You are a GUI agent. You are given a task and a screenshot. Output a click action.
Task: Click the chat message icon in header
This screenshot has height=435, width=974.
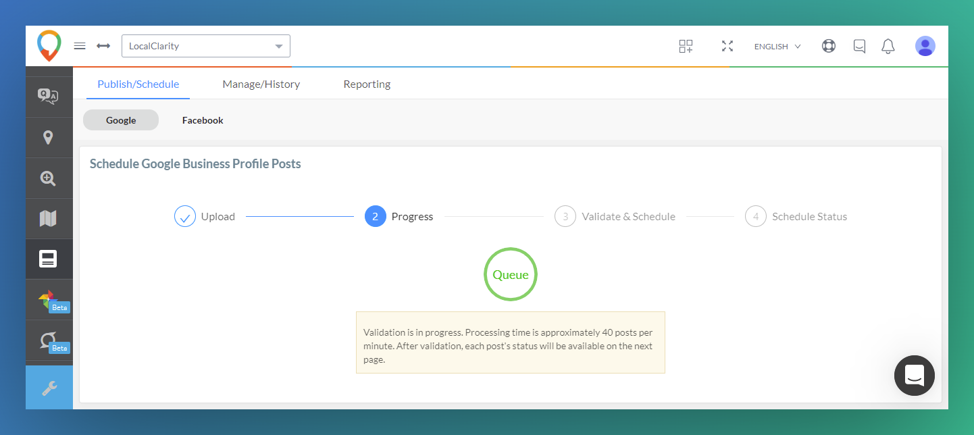tap(859, 46)
